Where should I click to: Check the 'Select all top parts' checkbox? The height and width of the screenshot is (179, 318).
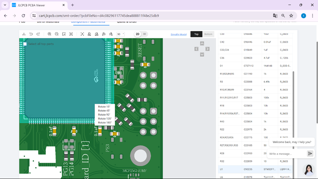coord(25,44)
